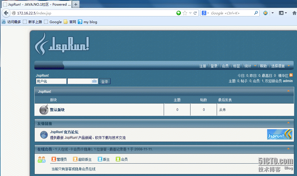Click the search magnifier icon
The image size is (297, 176).
(256, 13)
